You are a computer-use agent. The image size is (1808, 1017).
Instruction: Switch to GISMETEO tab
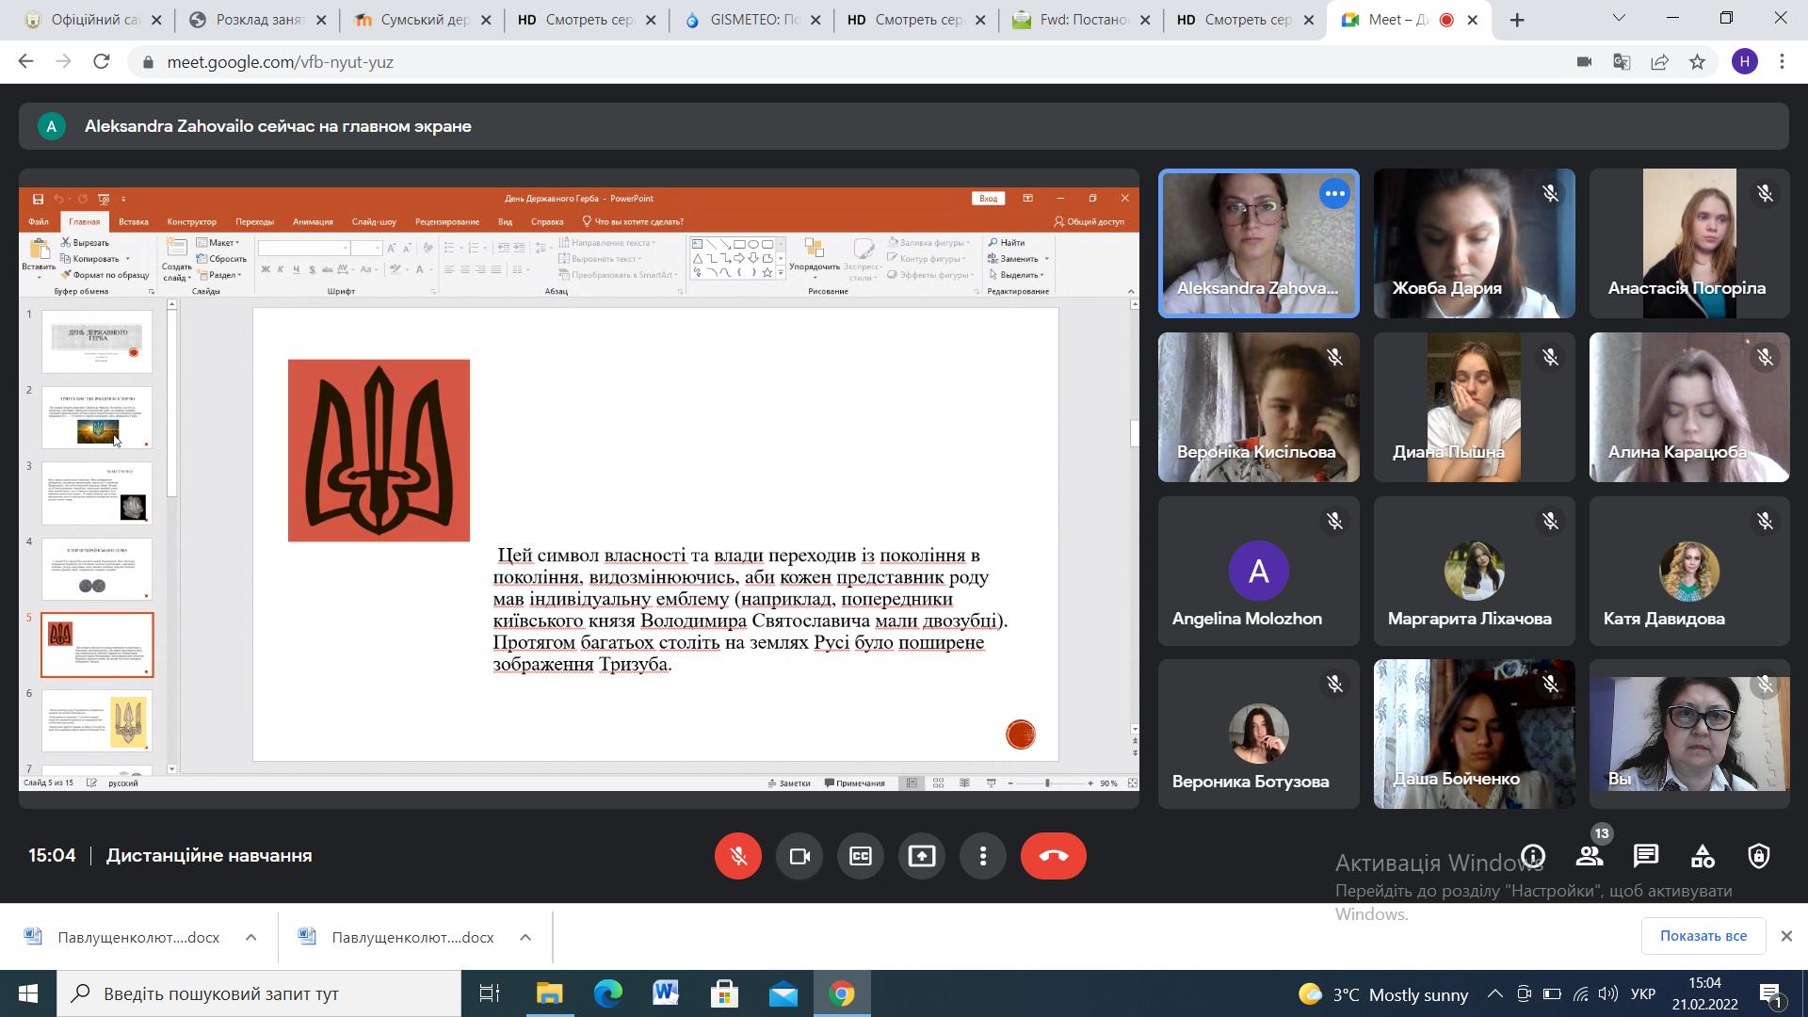(x=751, y=20)
